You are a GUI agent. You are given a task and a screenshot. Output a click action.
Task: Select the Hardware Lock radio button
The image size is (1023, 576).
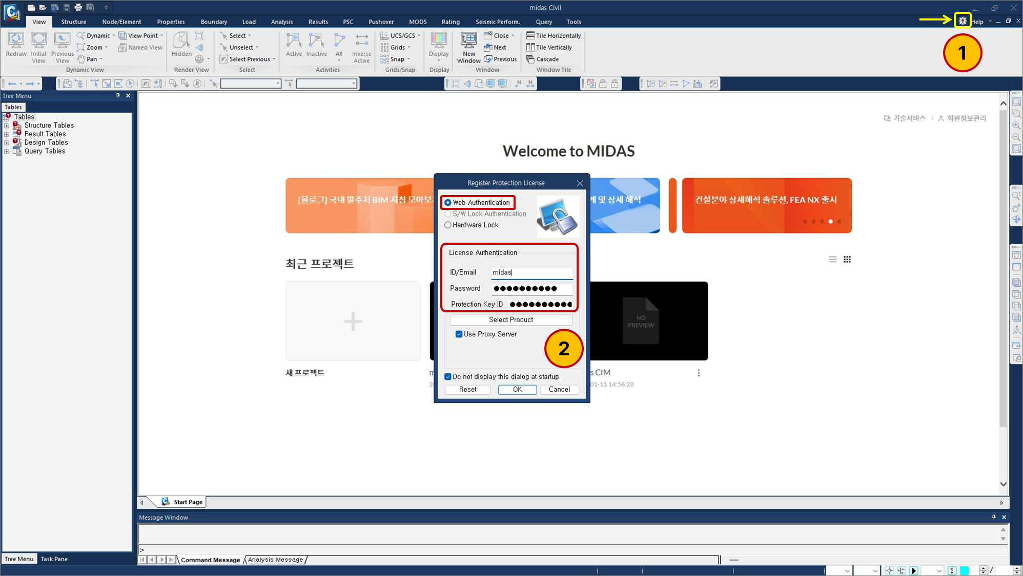click(448, 225)
